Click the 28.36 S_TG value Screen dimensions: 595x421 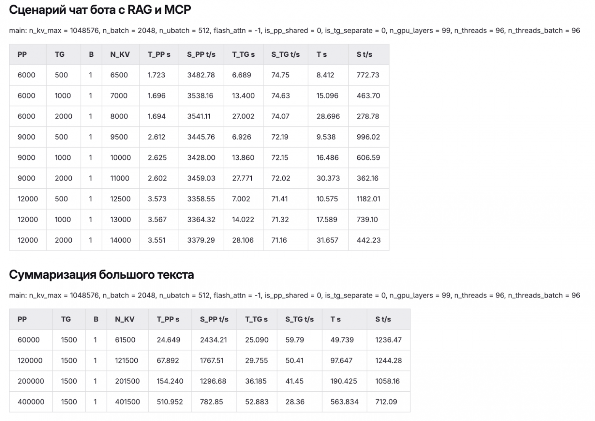295,402
